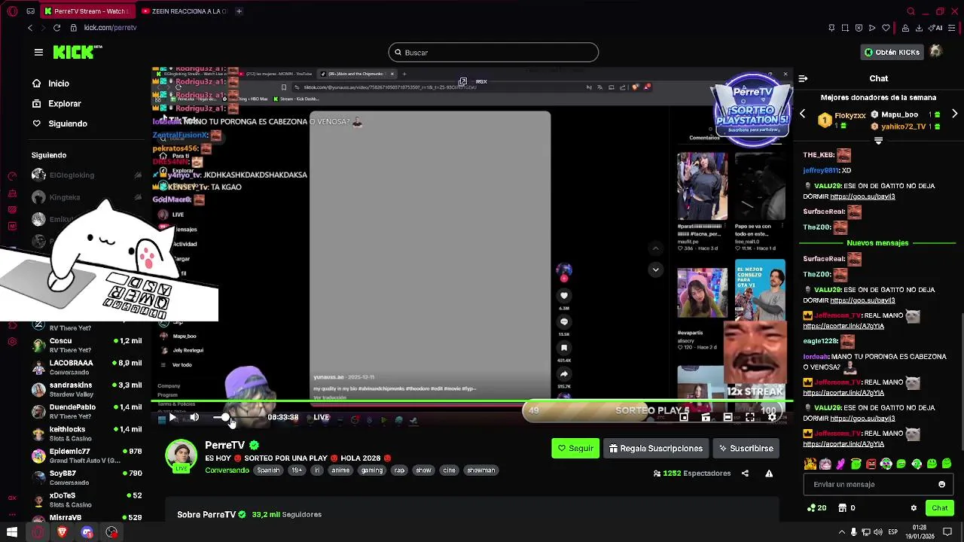Select the anime tag
This screenshot has height=542, width=964.
point(340,470)
